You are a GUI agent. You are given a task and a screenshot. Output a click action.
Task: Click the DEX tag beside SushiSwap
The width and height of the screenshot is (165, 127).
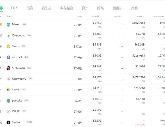click(29, 68)
